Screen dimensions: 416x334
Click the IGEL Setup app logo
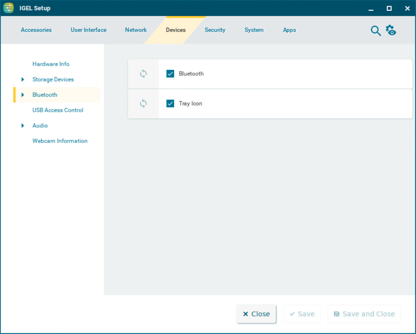pos(8,8)
